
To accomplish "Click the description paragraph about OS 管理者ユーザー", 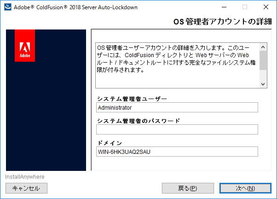I will 176,59.
